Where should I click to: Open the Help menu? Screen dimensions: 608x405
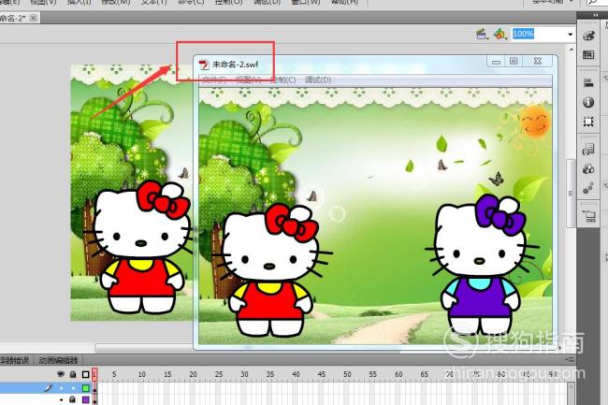344,2
